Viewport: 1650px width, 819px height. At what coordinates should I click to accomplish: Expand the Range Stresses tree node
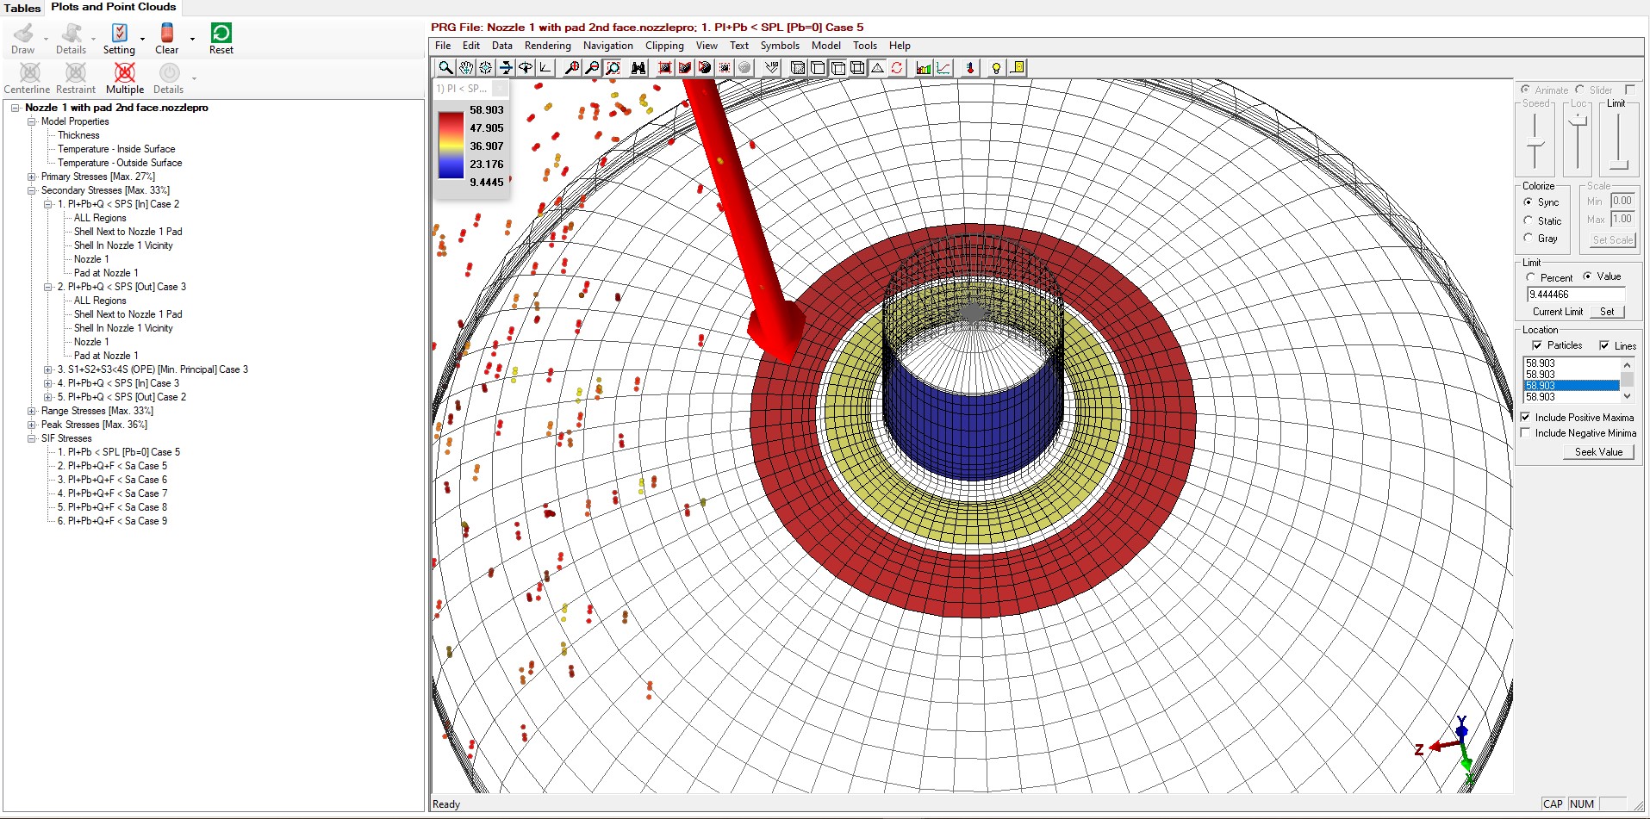32,411
